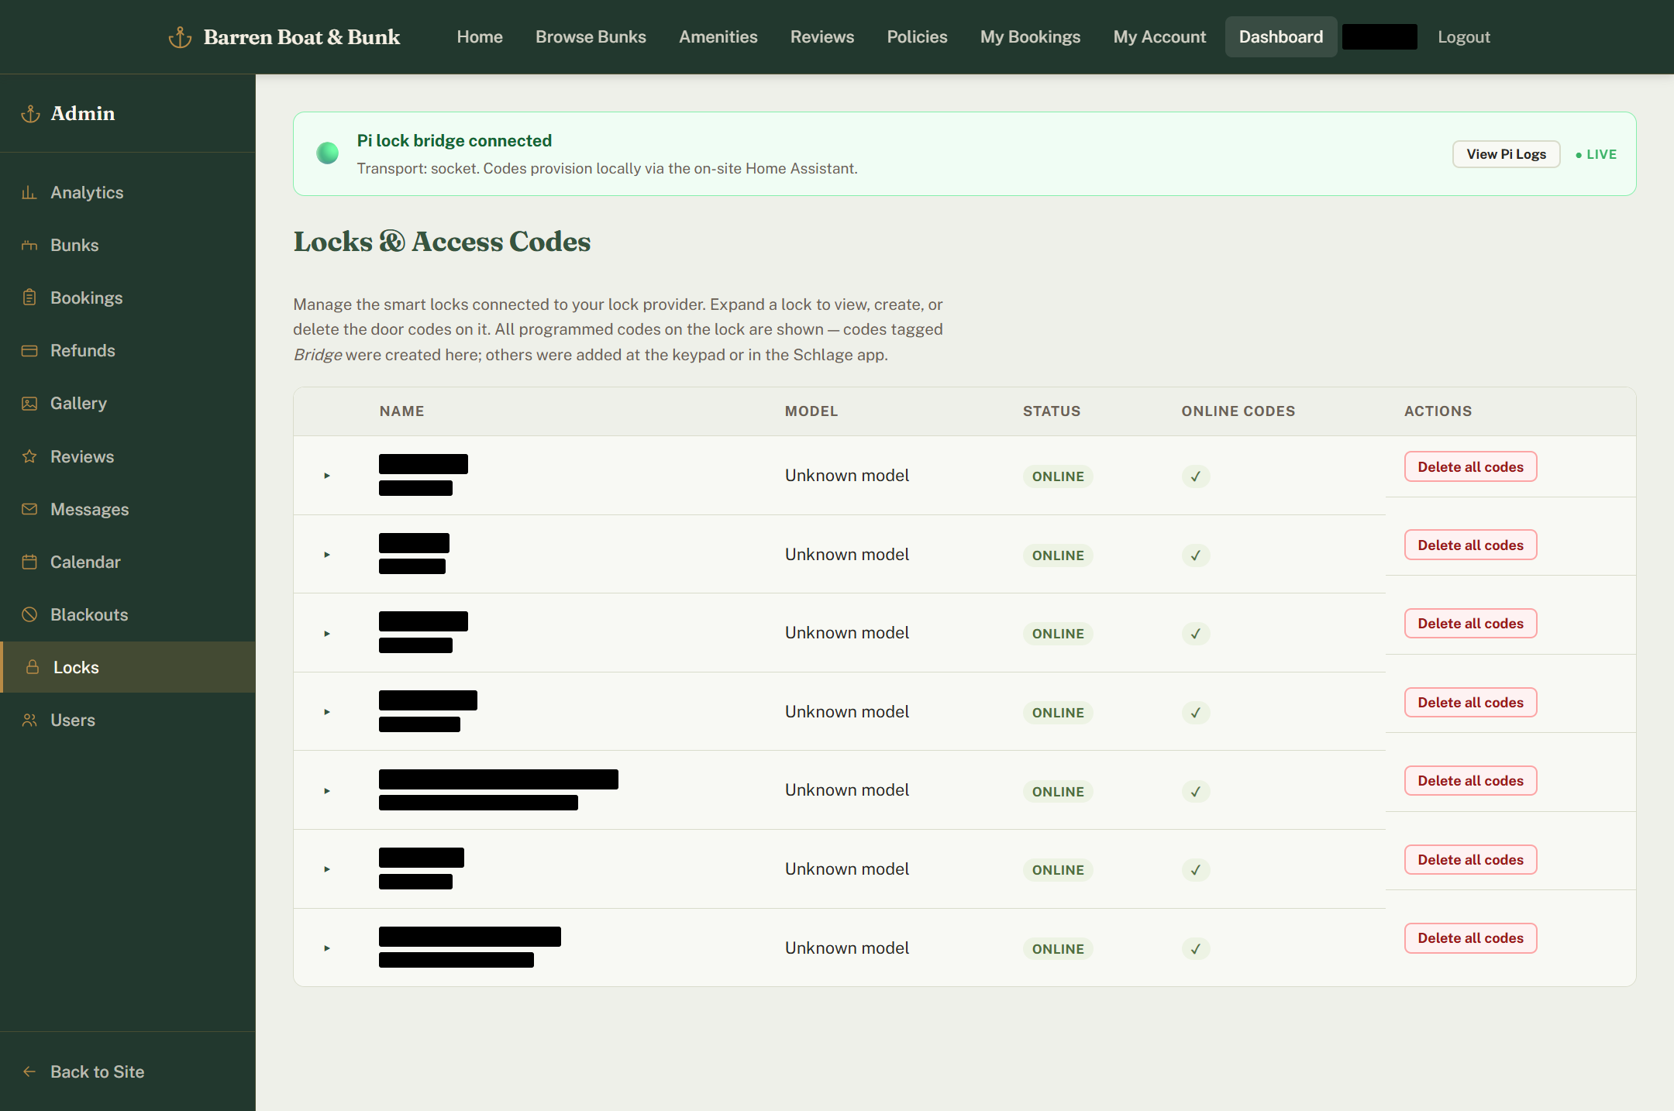
Task: Click the anchor logo icon beside Barren Boat & Bunk
Action: pos(180,37)
